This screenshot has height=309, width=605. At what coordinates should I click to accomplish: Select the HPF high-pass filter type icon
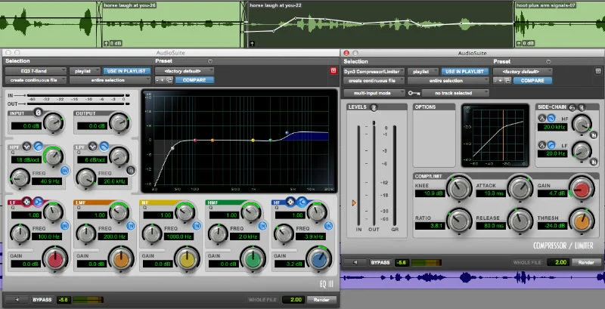38,147
